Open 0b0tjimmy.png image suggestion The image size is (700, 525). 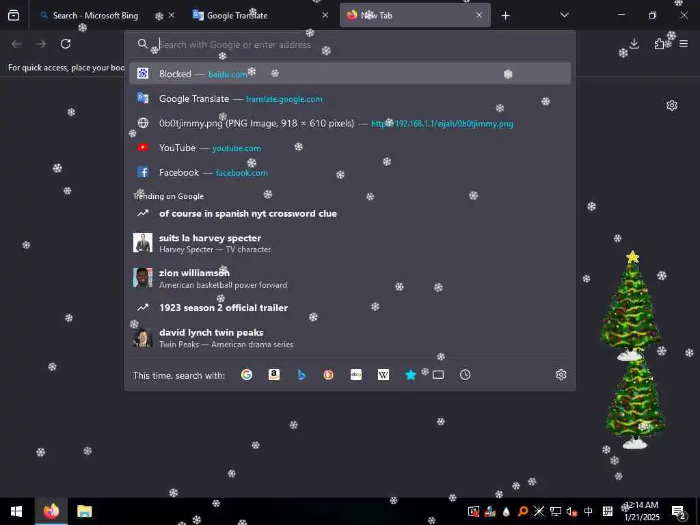coord(349,123)
